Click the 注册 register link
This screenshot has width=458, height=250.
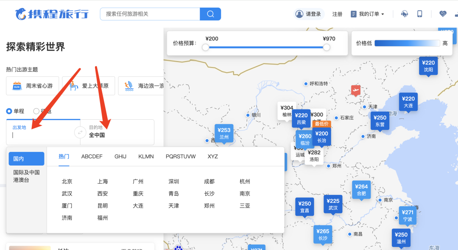[x=337, y=14]
